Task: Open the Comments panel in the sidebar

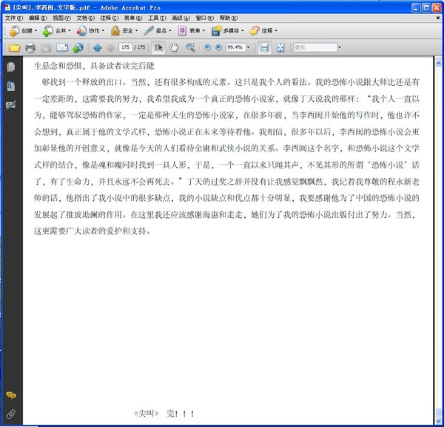Action: (x=11, y=395)
